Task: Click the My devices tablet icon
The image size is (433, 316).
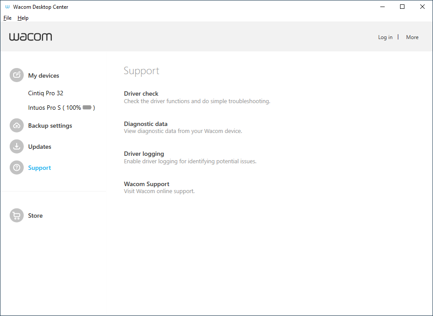Action: click(17, 75)
